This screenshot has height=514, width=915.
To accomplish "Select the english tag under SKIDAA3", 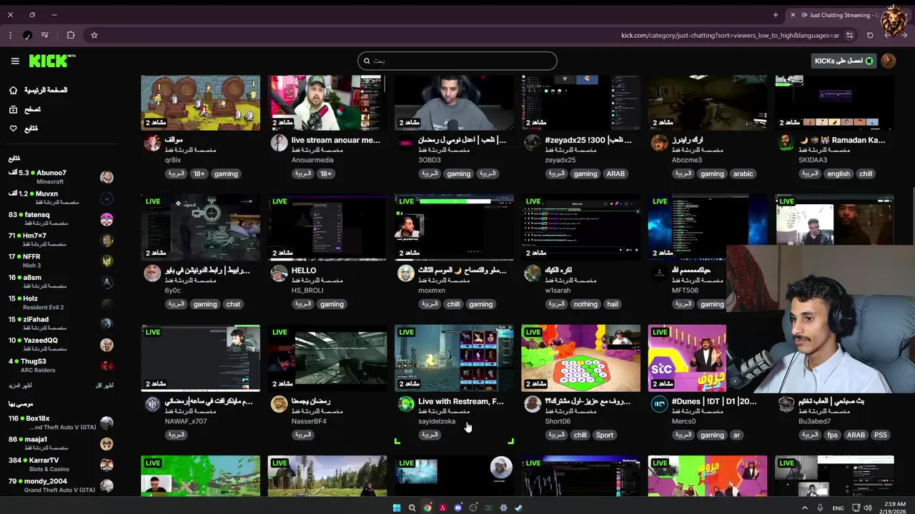I will coord(839,173).
